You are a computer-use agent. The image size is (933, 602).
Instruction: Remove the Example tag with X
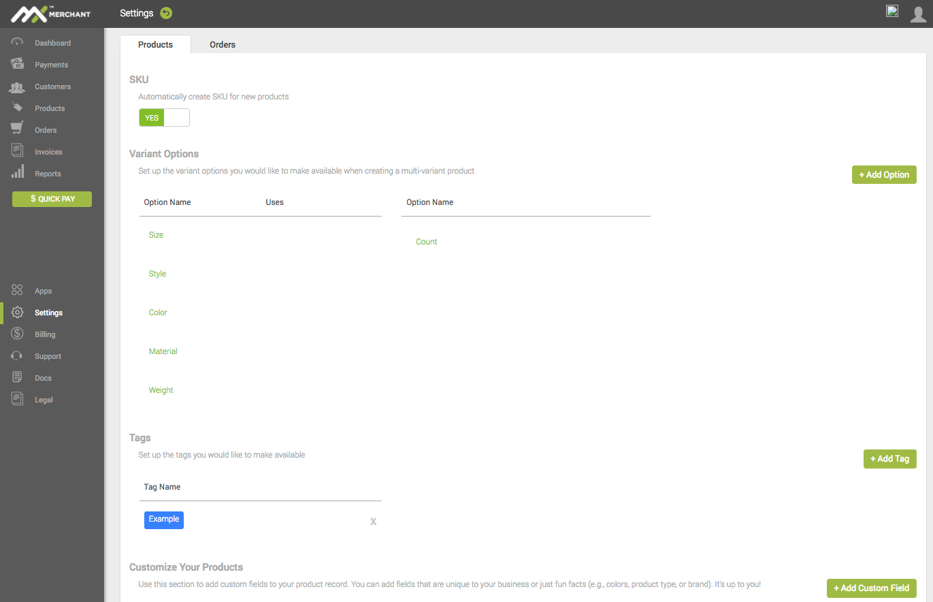click(x=373, y=522)
